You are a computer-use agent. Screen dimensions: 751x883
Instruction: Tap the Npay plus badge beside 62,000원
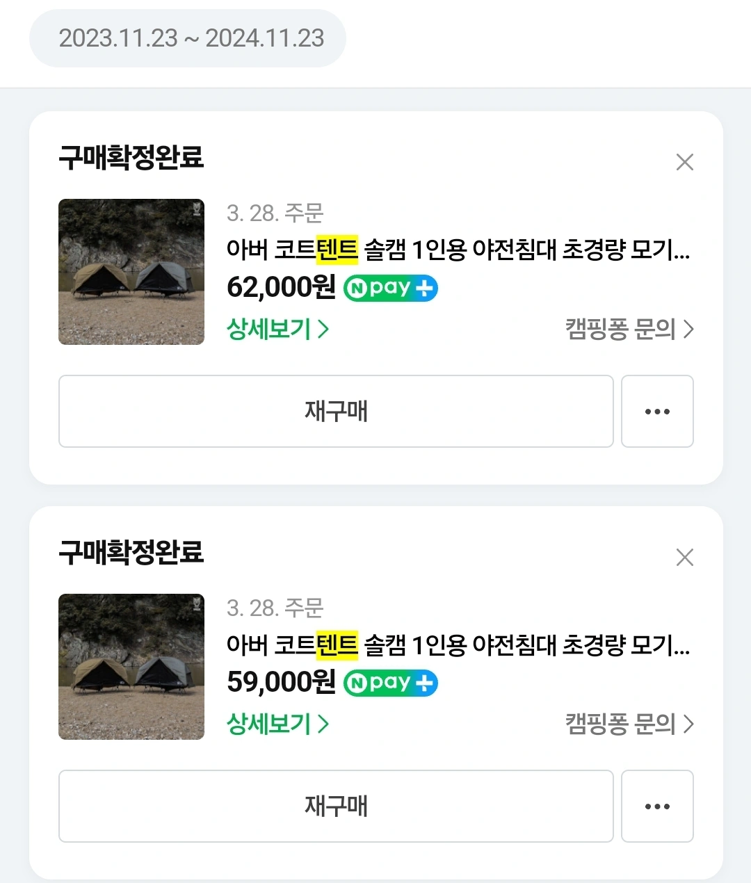pyautogui.click(x=391, y=288)
